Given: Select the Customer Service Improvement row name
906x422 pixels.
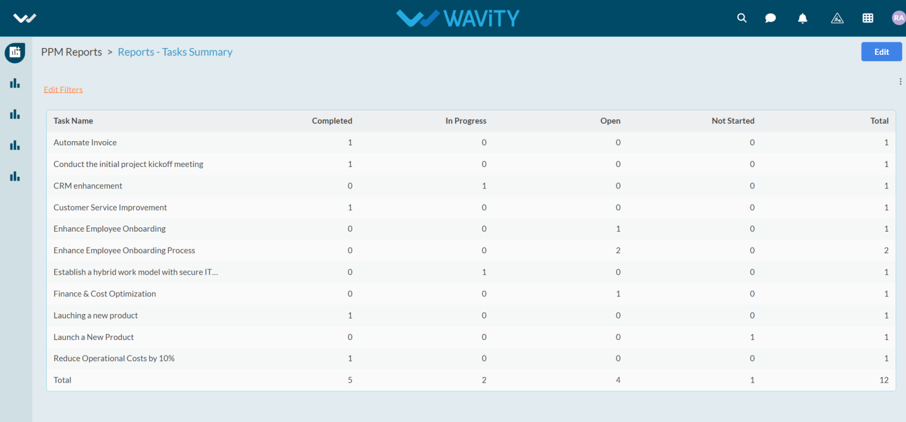Looking at the screenshot, I should coord(110,207).
